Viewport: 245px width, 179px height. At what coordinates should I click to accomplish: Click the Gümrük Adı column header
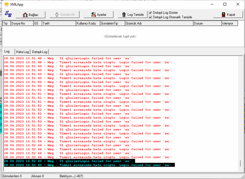pos(159,23)
